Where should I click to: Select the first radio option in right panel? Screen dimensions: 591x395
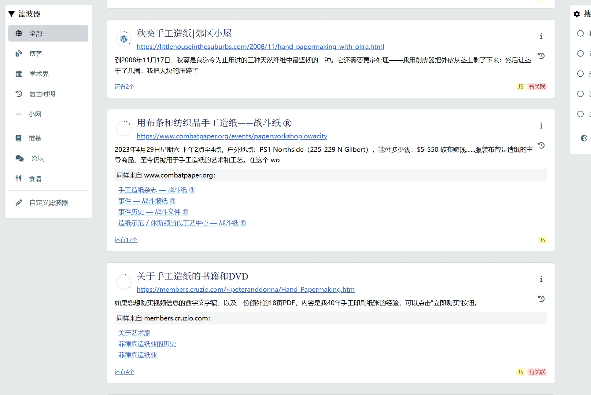click(x=580, y=33)
